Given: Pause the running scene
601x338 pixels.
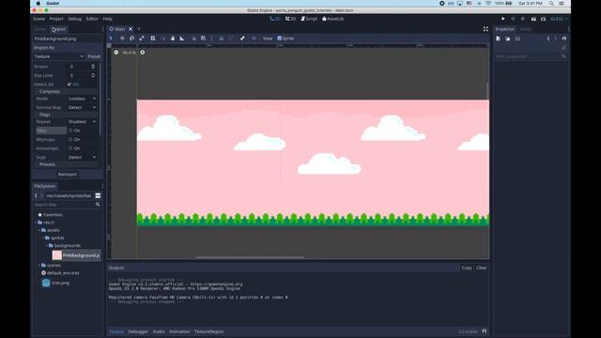Looking at the screenshot, I should (514, 19).
